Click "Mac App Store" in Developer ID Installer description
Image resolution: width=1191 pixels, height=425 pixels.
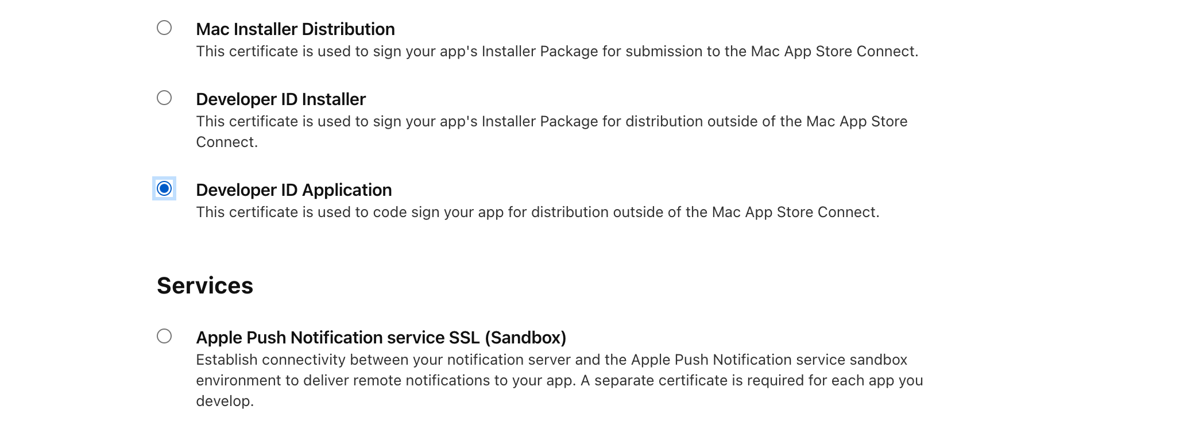[x=857, y=122]
